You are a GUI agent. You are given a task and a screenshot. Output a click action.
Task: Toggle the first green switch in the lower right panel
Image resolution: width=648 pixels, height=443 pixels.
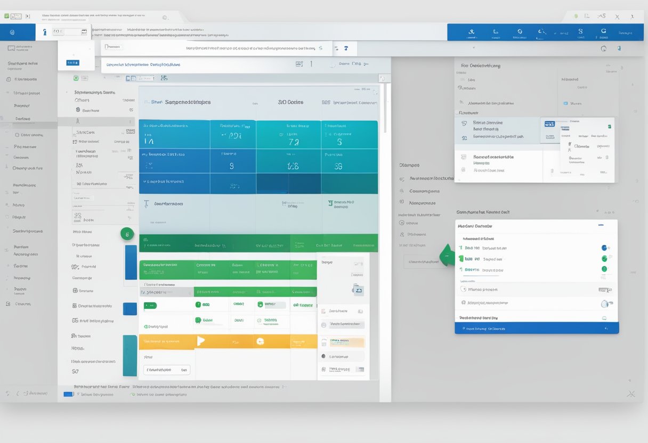click(604, 258)
